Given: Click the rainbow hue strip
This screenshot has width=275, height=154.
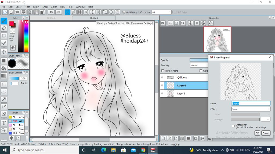Looking at the screenshot, I should point(26,36).
